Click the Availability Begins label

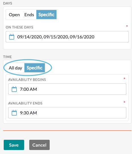tap(27, 79)
